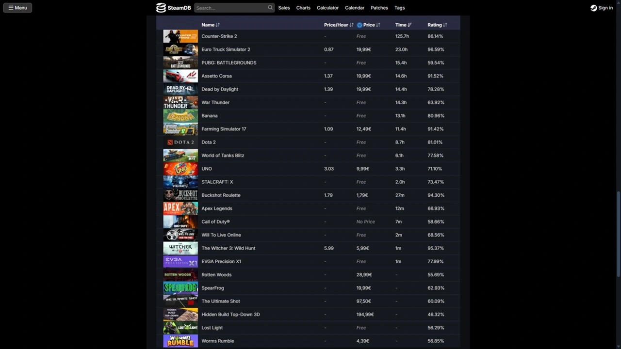
Task: Open Worms Rumble thumbnail image
Action: click(180, 341)
